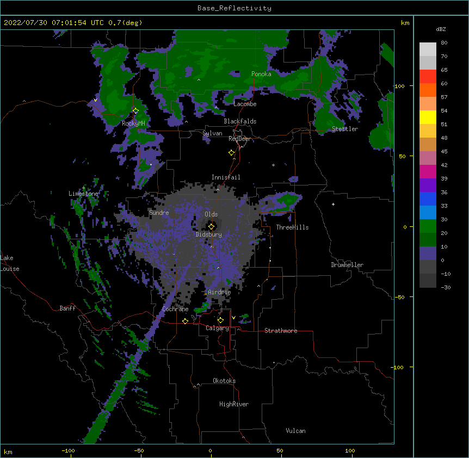
Task: Click the RockyMH town label
Action: pyautogui.click(x=133, y=123)
